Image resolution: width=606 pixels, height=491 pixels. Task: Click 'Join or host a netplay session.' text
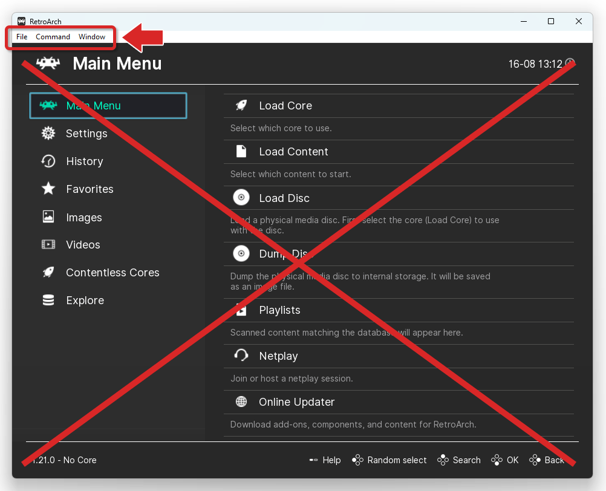coord(292,379)
